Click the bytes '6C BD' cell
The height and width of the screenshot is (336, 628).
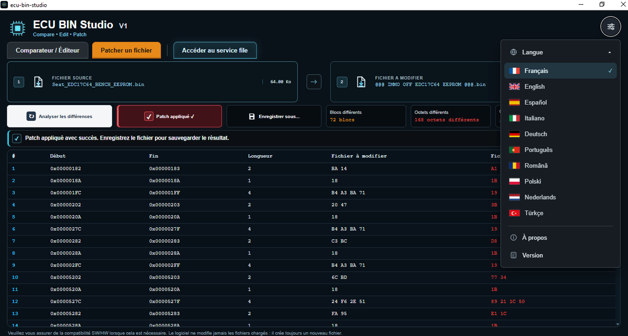point(339,277)
